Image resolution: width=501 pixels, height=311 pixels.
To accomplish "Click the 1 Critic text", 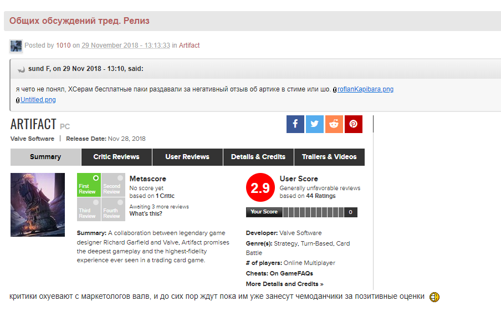I will [x=165, y=196].
